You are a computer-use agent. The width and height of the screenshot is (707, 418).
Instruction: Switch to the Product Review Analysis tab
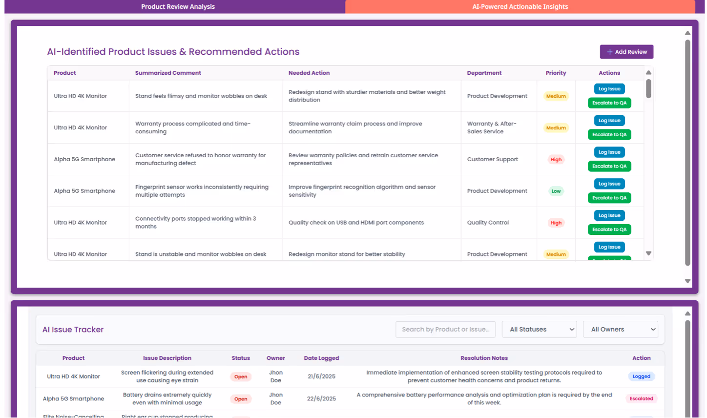pos(177,6)
